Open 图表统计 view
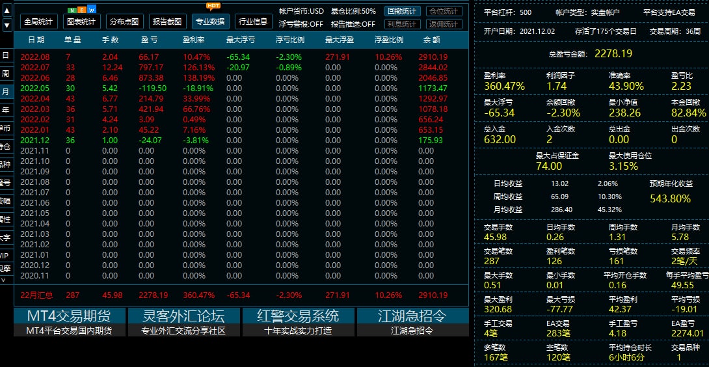 pyautogui.click(x=81, y=21)
